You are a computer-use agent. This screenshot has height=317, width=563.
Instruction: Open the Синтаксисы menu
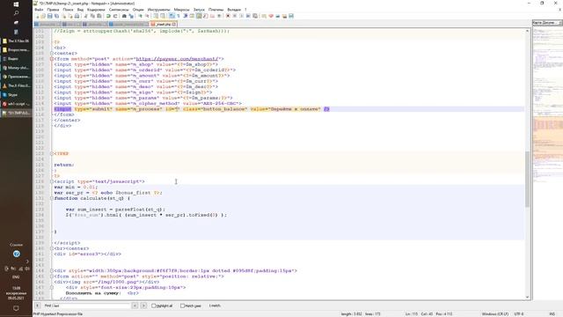[119, 10]
